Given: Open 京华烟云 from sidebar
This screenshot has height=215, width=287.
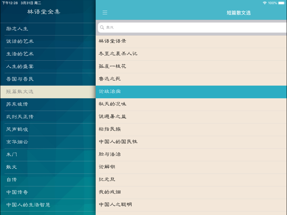Looking at the screenshot, I should (48, 142).
